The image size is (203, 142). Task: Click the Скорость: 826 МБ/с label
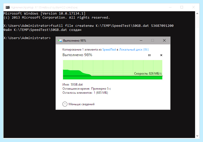(x=148, y=73)
